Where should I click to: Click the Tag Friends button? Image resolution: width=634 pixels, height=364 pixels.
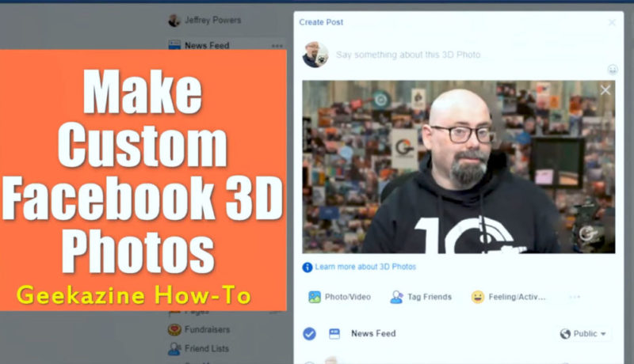[x=421, y=297]
